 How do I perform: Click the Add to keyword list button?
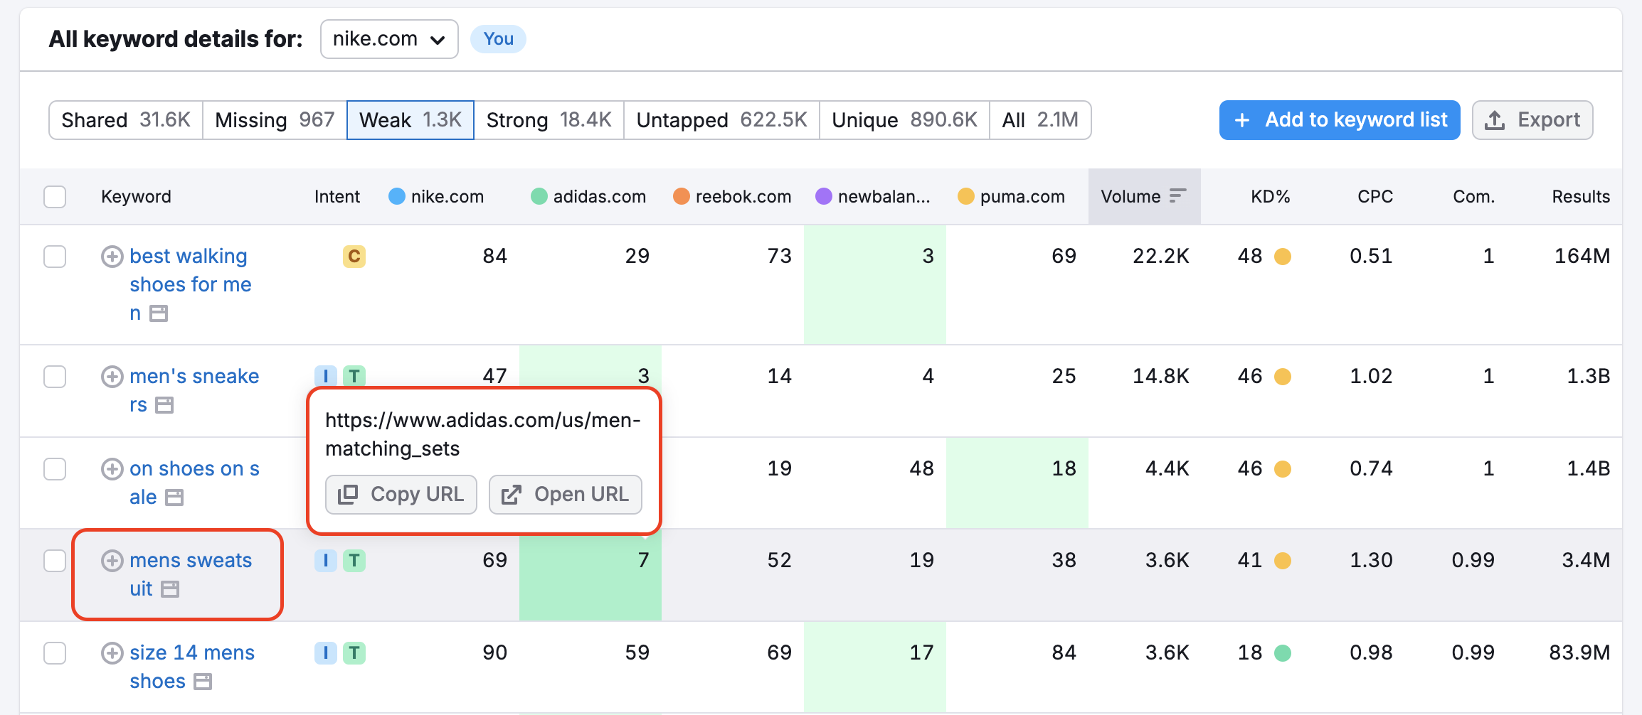pyautogui.click(x=1338, y=120)
